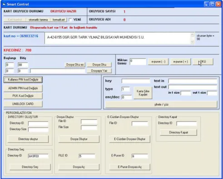Click the Dosyaya Yaz button
Screen dimensions: 223x179
99,71
